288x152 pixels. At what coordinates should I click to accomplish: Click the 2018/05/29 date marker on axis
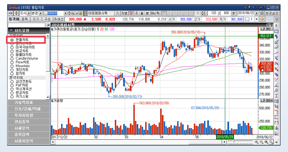click(x=225, y=137)
